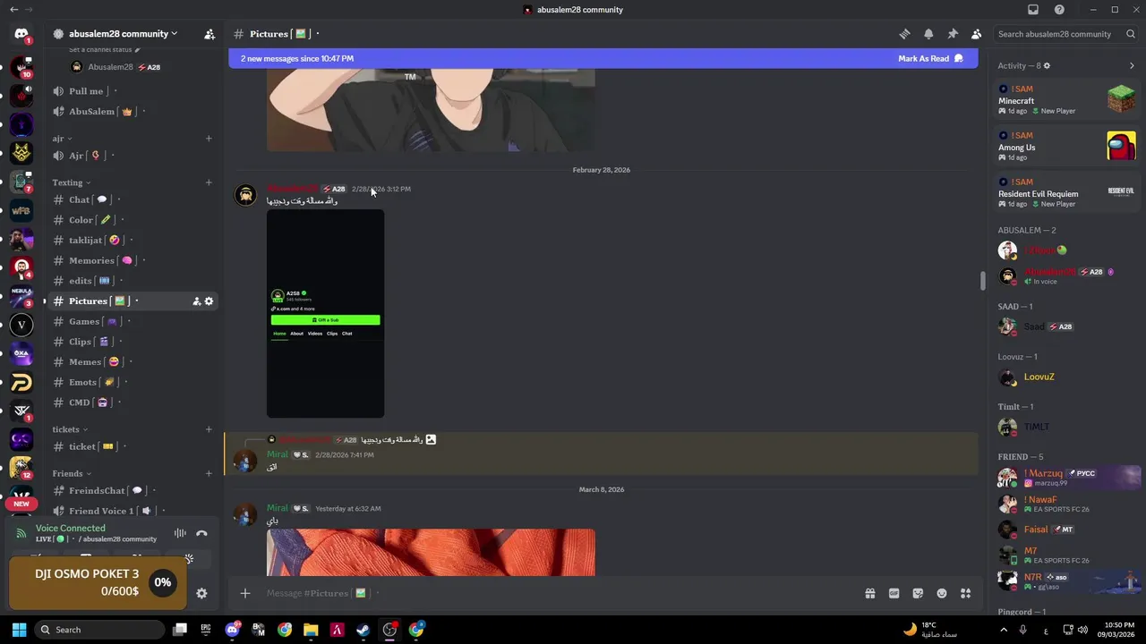
Task: Join the Pull me voice channel
Action: [x=133, y=91]
